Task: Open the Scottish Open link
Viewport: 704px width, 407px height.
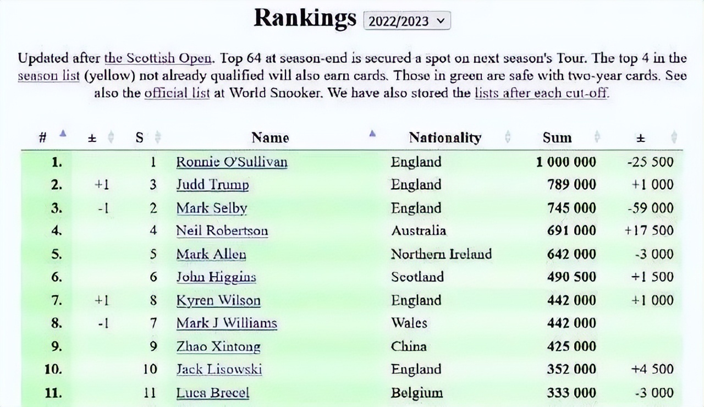Action: (x=158, y=58)
